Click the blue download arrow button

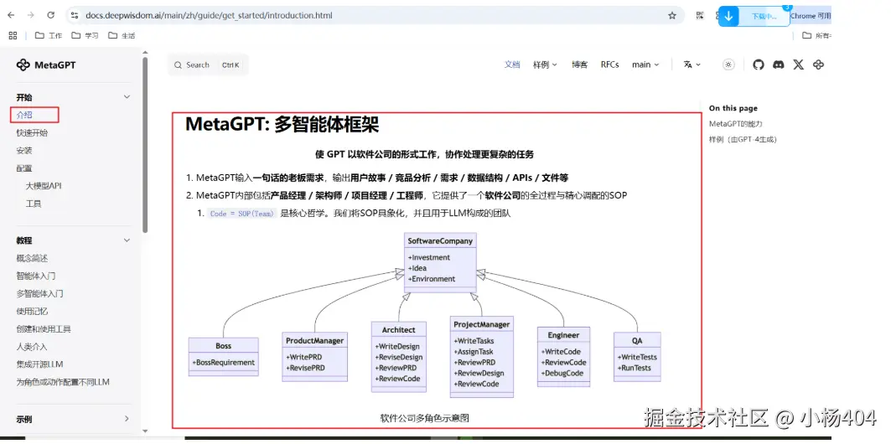click(x=728, y=16)
